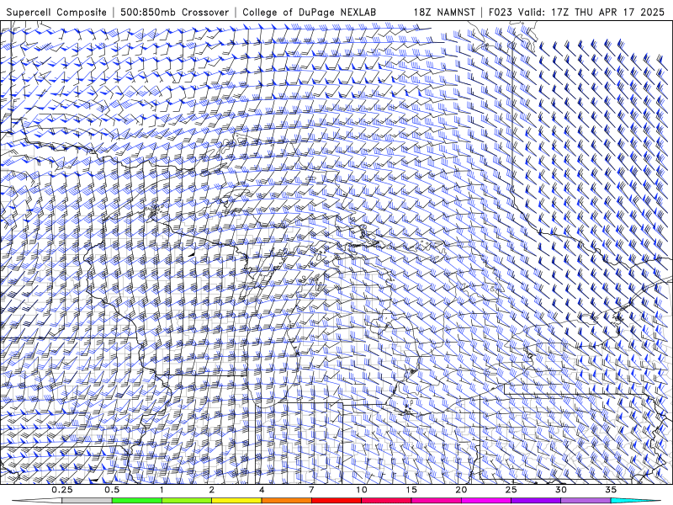The image size is (673, 505).
Task: Click the F023 Valid: 17Z THU APR 17 2025 text
Action: (x=576, y=12)
